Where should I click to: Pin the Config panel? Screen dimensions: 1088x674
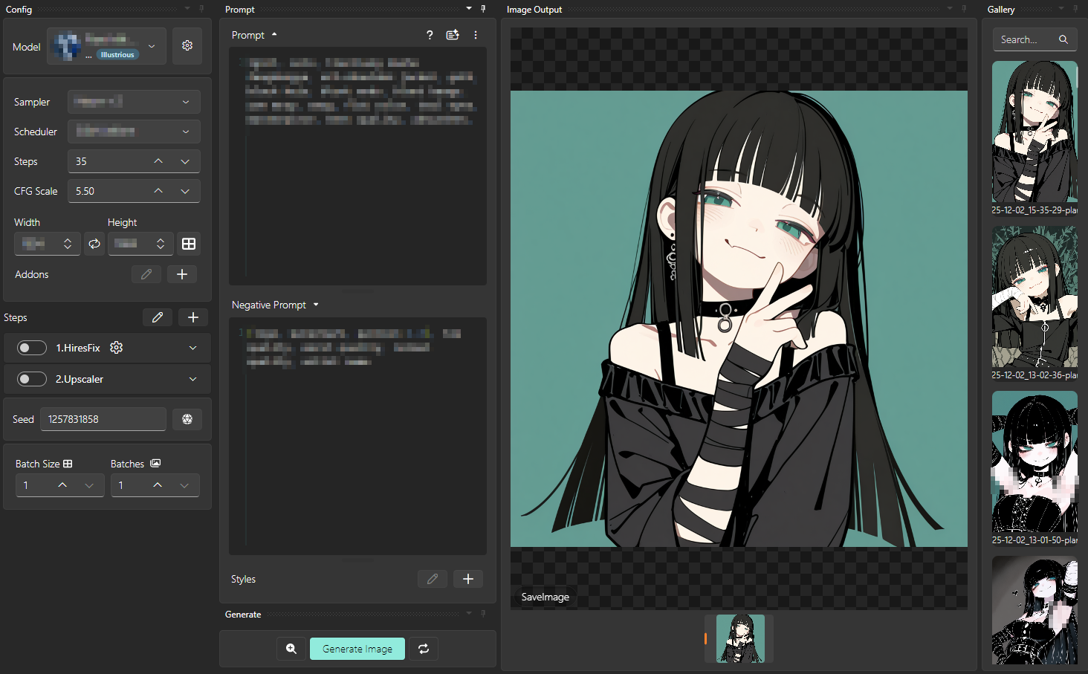pos(201,9)
